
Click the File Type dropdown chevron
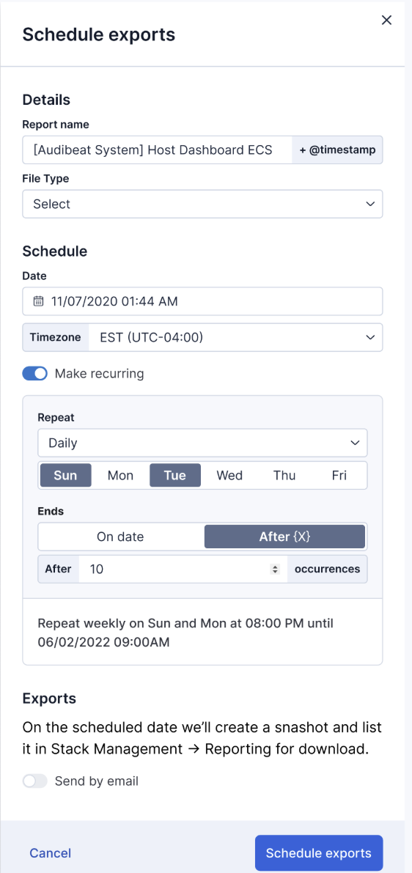(x=370, y=204)
